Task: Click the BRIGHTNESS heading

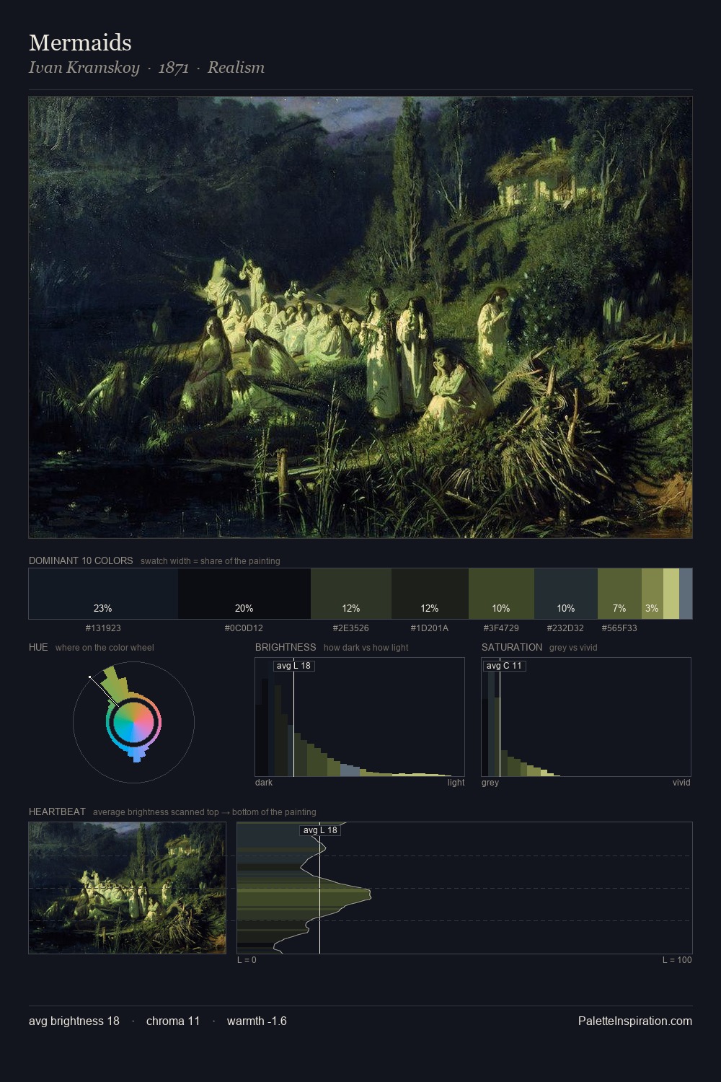Action: pos(286,647)
